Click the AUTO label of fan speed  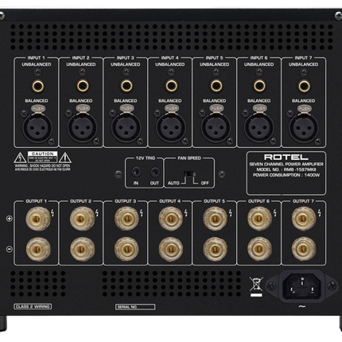click(x=173, y=183)
